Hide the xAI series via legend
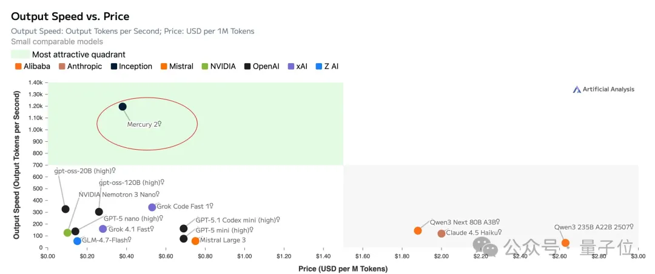 [297, 66]
